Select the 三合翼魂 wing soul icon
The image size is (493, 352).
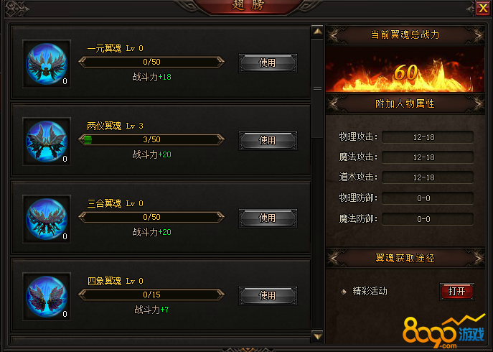tap(47, 219)
